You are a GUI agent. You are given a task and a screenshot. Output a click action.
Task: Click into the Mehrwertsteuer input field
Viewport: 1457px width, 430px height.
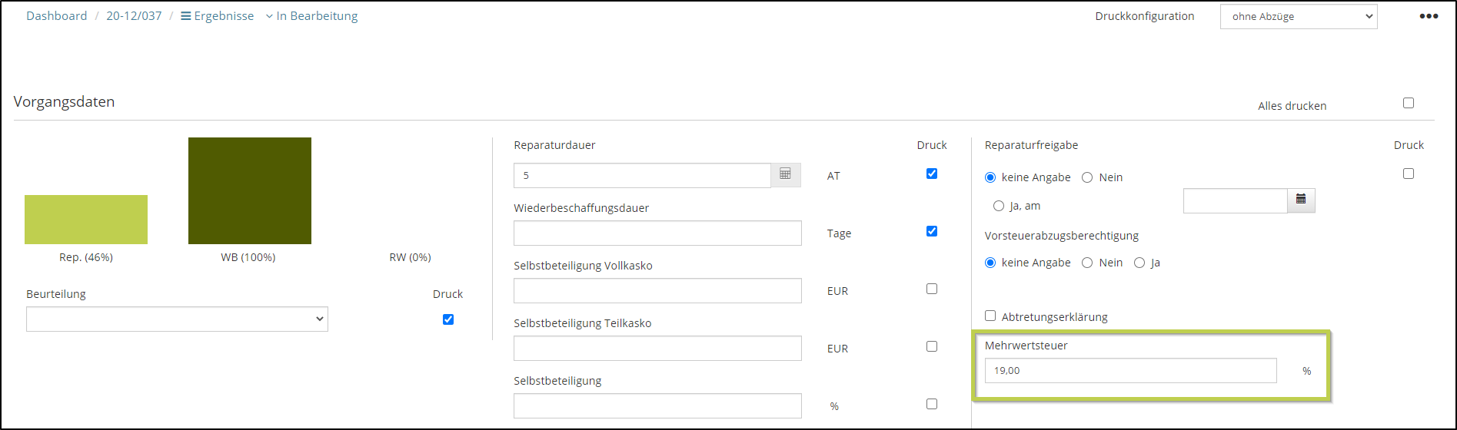pyautogui.click(x=1130, y=370)
